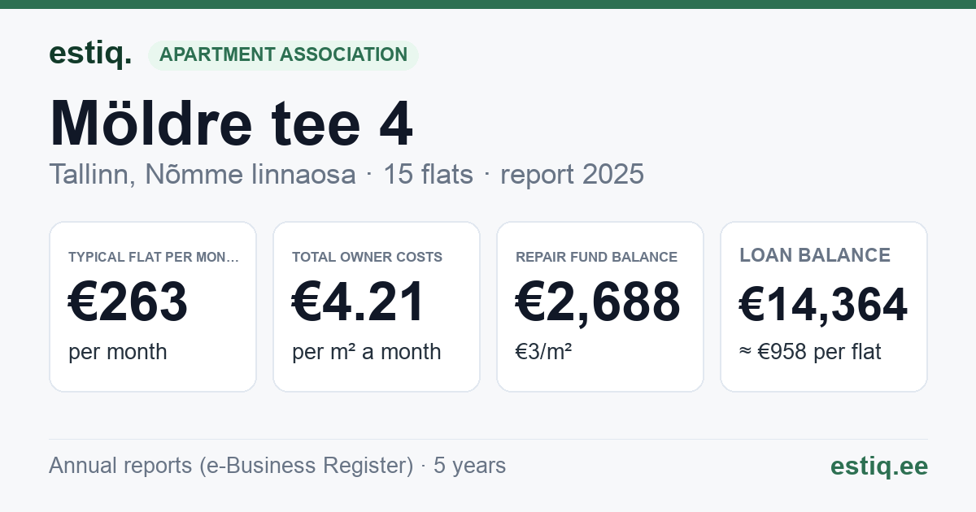Click the TYPICAL FLAT PER MON… label
Screen dimensions: 976x512
(x=155, y=257)
